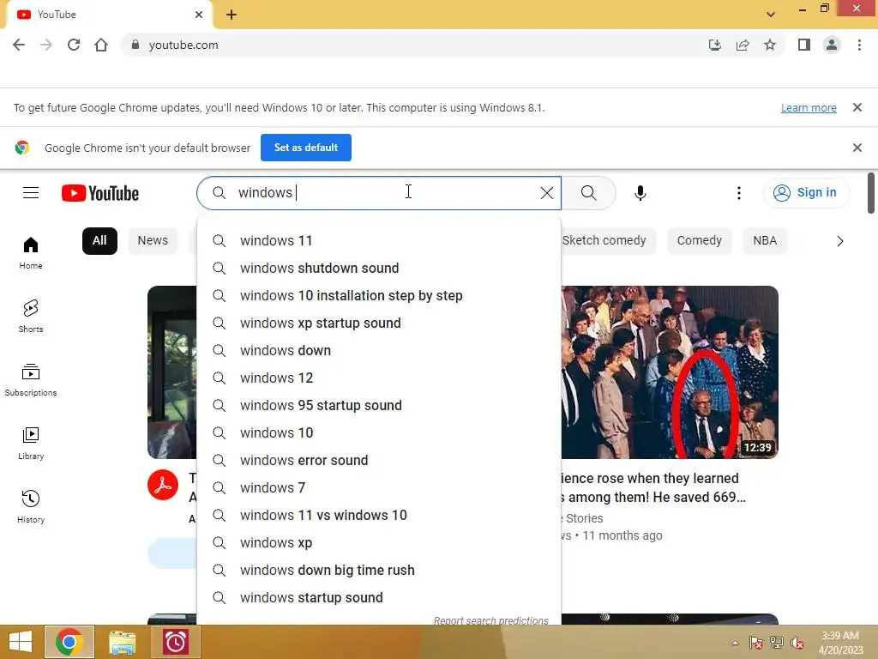Share this page icon in address bar
Screen dimensions: 878x659
743,45
